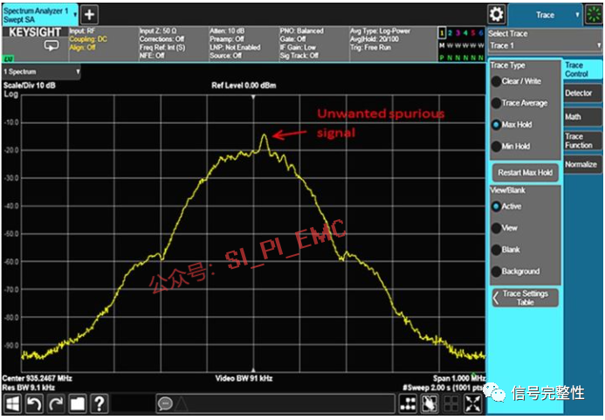Click the IF Gain: Low setting

coord(298,47)
